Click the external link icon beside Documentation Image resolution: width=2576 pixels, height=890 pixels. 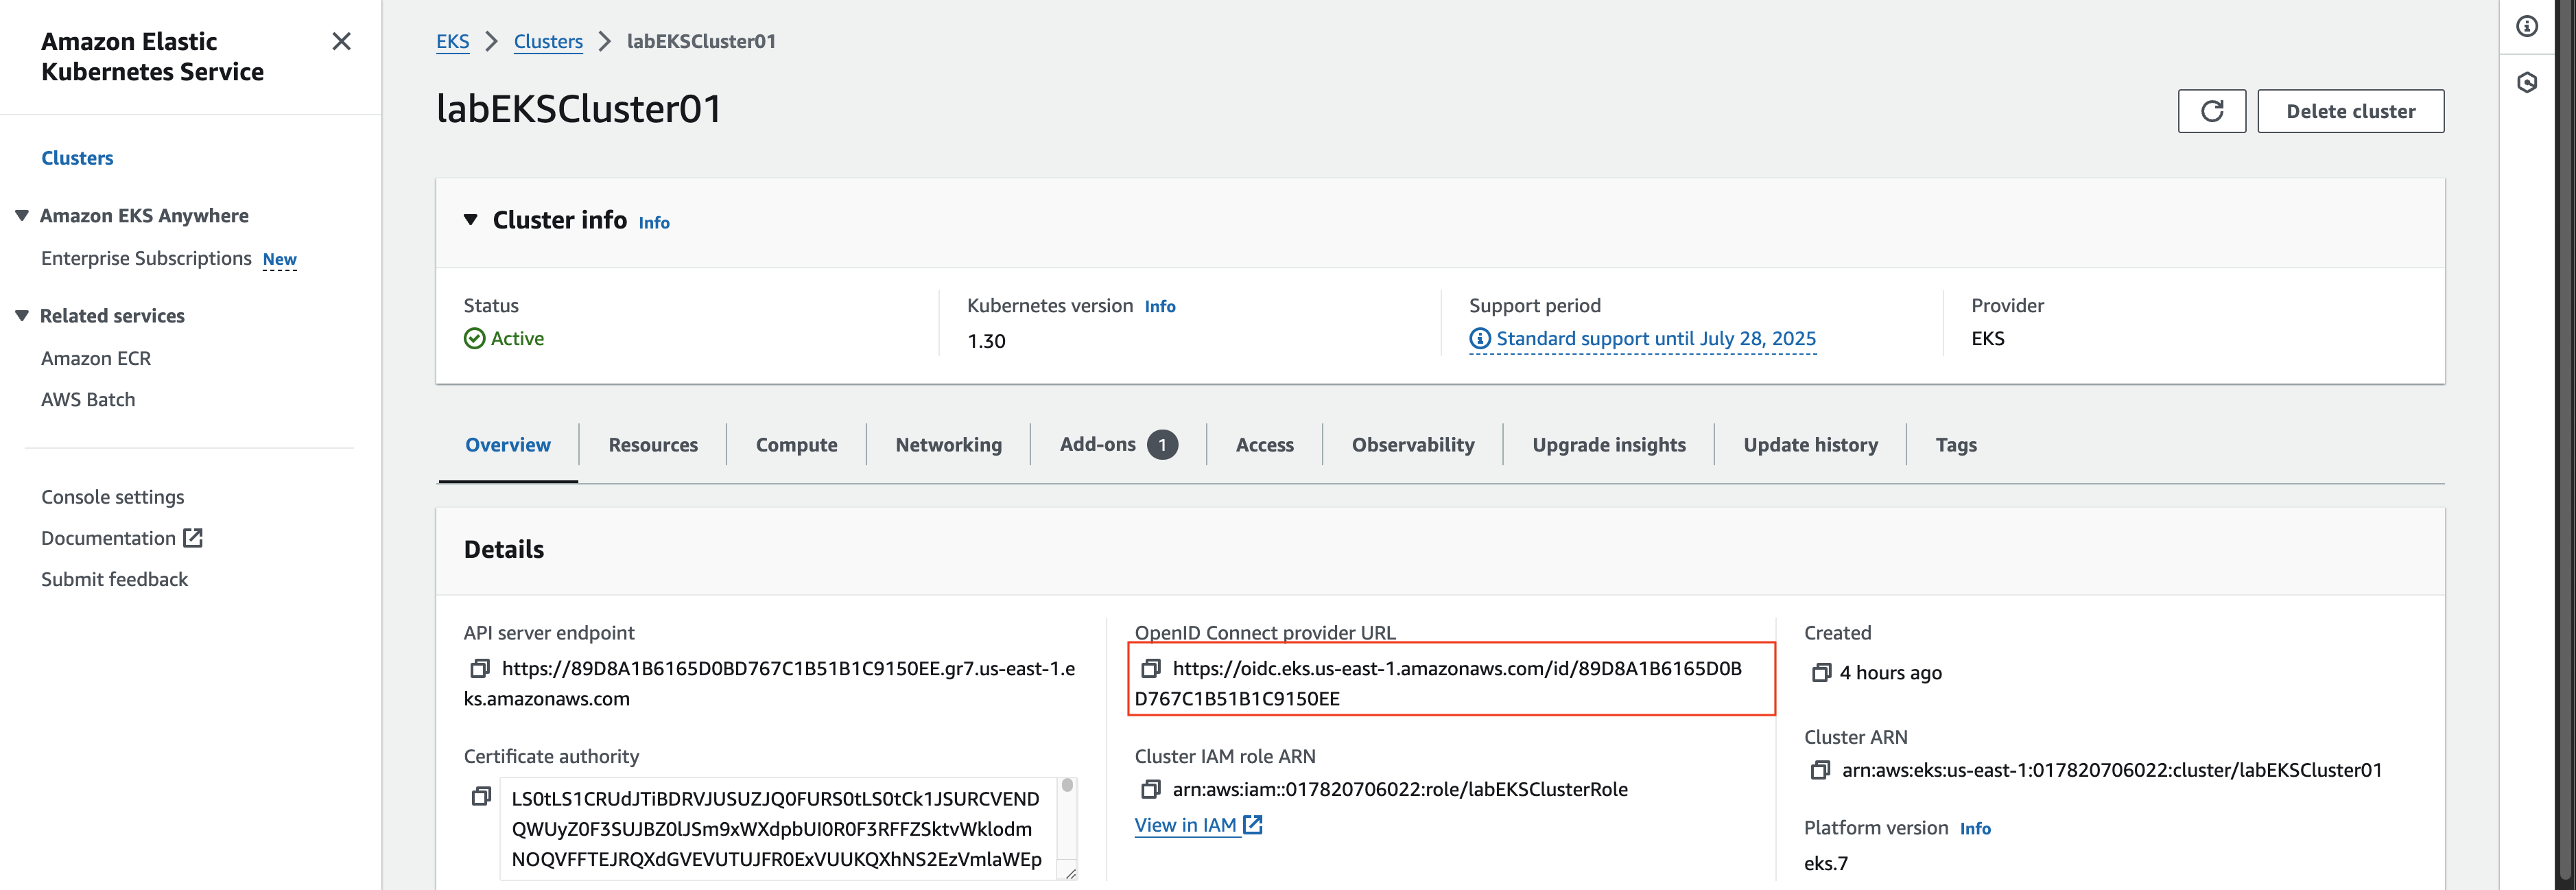(x=193, y=538)
